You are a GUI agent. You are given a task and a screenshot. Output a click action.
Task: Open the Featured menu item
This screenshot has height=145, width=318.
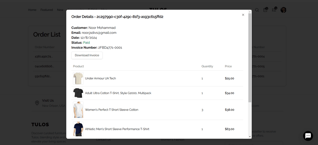point(47,10)
